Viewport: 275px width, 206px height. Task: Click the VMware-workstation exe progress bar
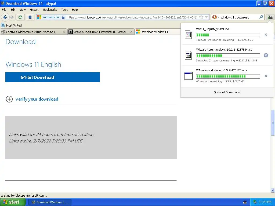tap(228, 76)
